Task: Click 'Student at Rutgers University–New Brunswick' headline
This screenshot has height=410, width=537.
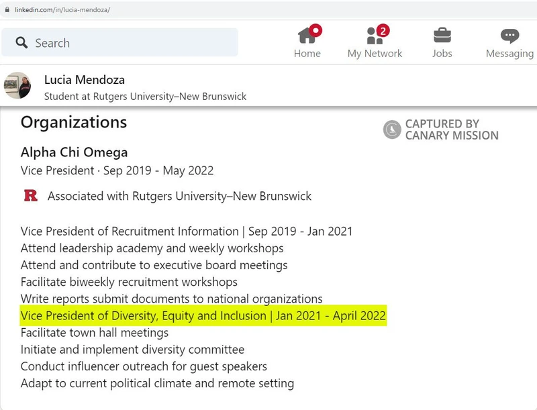Action: click(145, 97)
